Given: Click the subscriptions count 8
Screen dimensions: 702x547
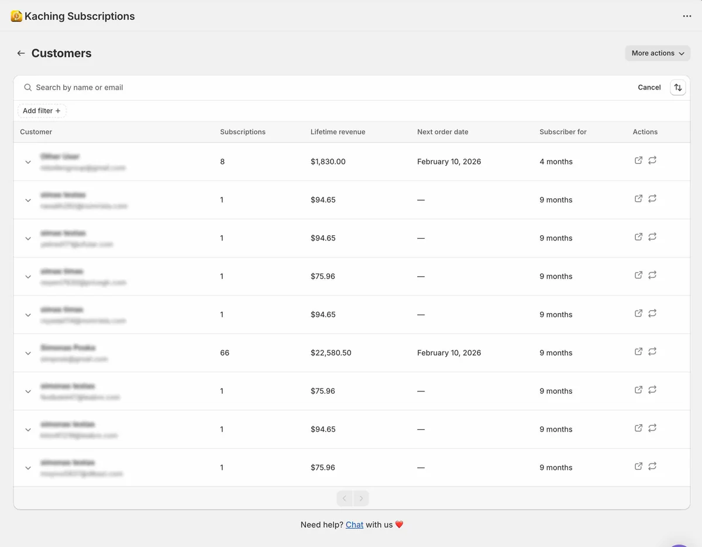Looking at the screenshot, I should coord(222,161).
